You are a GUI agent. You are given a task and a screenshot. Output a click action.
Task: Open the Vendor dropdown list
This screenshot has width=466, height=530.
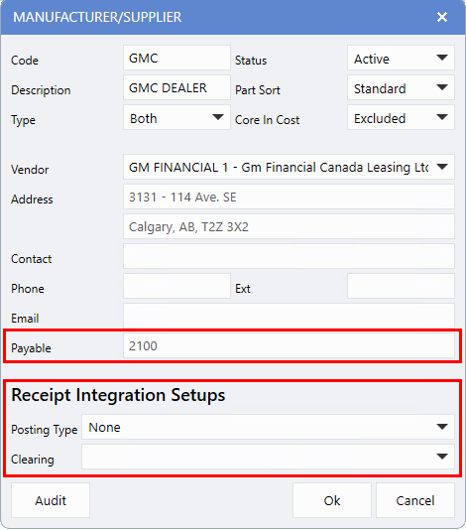(x=289, y=167)
